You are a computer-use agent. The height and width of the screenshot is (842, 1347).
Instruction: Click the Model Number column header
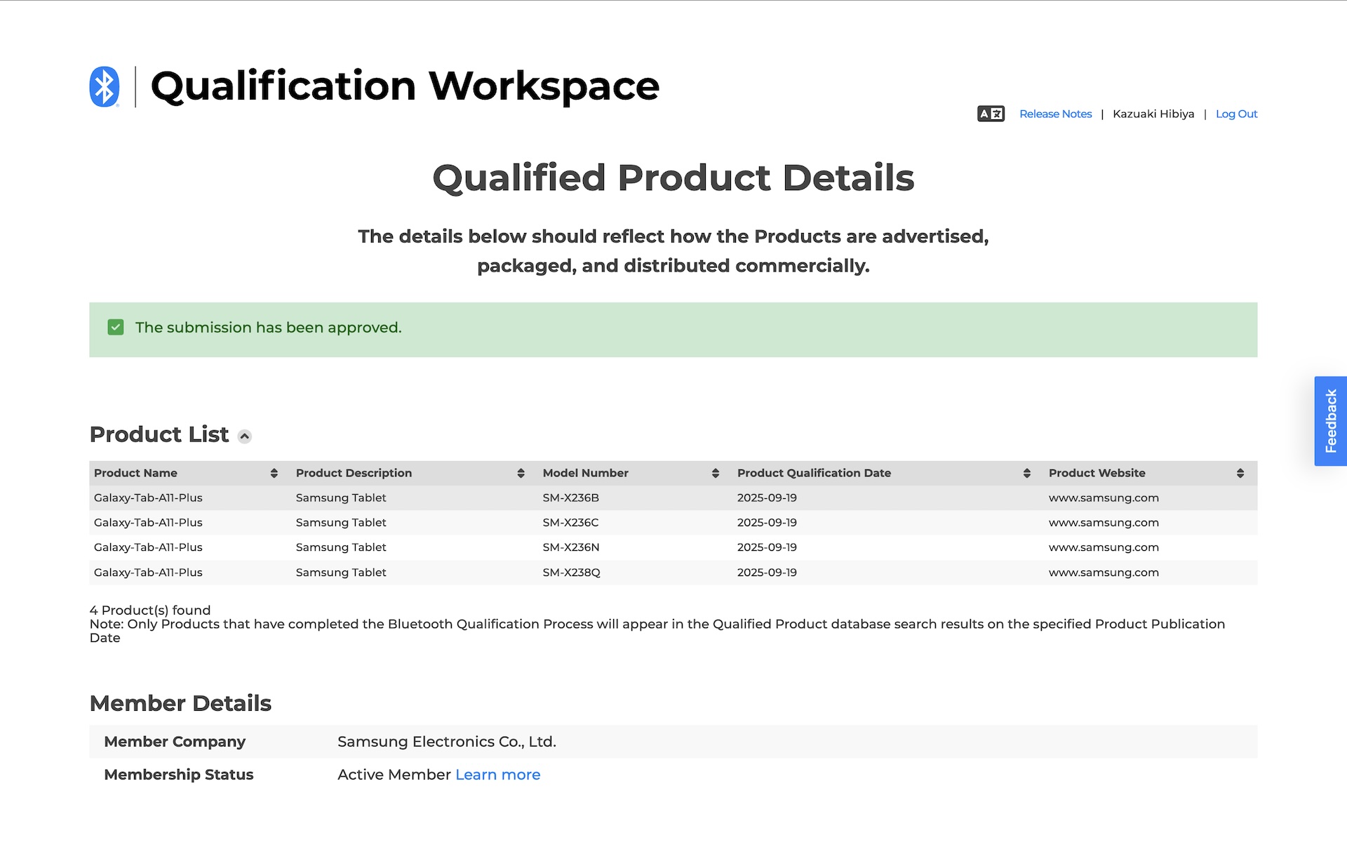[585, 473]
